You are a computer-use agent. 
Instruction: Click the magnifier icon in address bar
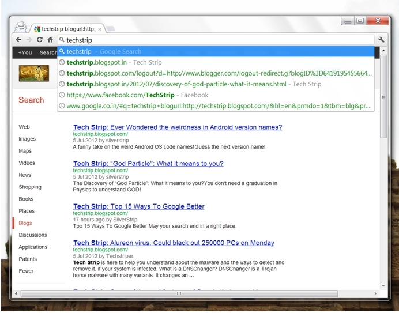[x=62, y=40]
